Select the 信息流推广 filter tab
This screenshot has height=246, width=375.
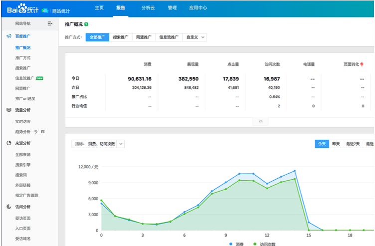169,37
